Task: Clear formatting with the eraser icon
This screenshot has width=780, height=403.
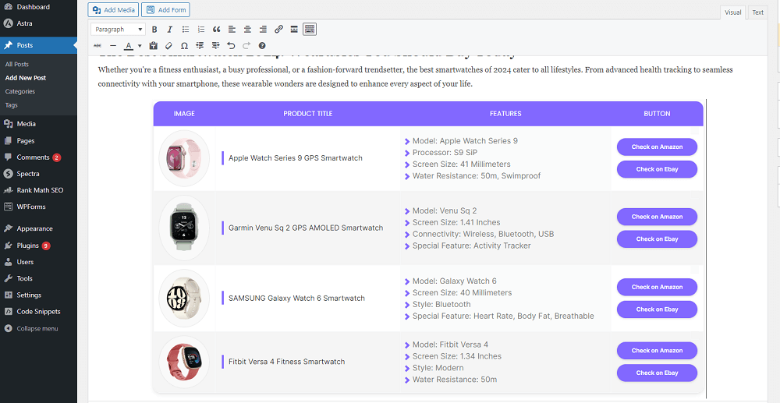Action: [168, 46]
